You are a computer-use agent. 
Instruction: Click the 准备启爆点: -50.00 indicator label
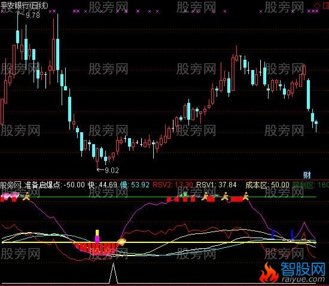(x=54, y=185)
